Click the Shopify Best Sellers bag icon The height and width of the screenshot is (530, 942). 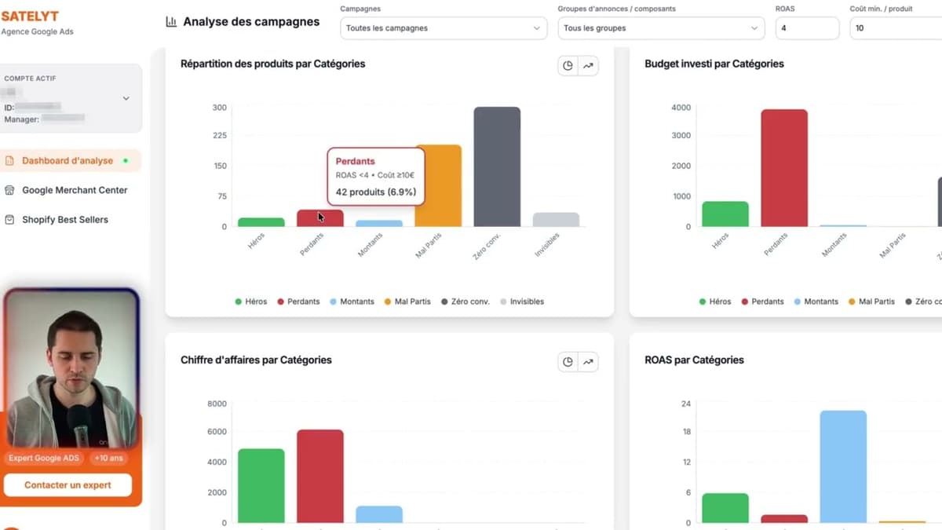(10, 220)
